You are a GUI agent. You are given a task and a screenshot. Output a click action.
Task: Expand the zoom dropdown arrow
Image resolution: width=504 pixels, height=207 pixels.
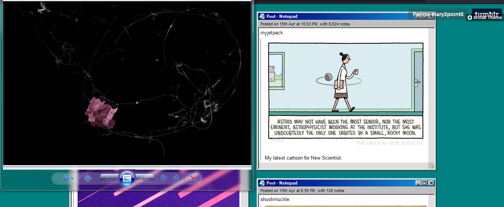(72, 179)
